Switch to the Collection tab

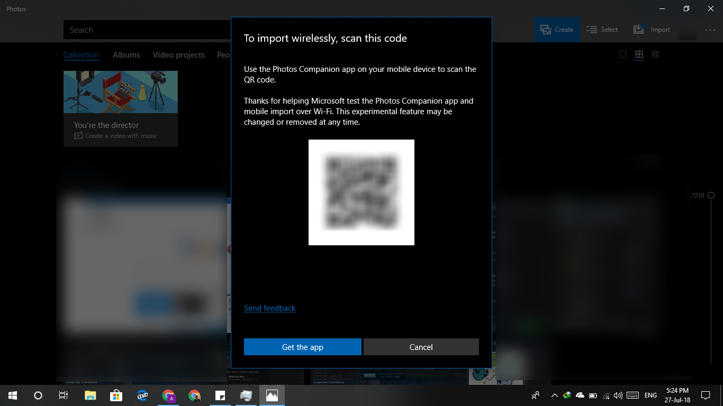81,55
